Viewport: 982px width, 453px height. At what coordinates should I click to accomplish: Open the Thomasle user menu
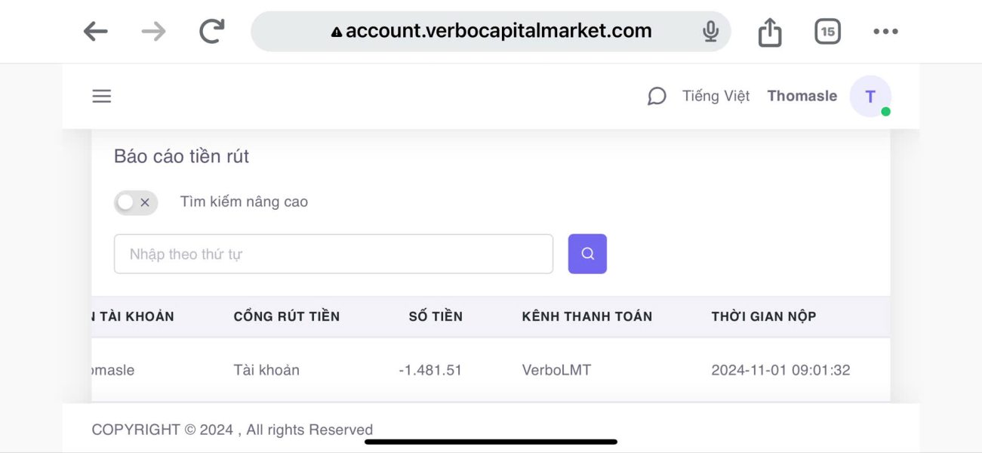802,96
